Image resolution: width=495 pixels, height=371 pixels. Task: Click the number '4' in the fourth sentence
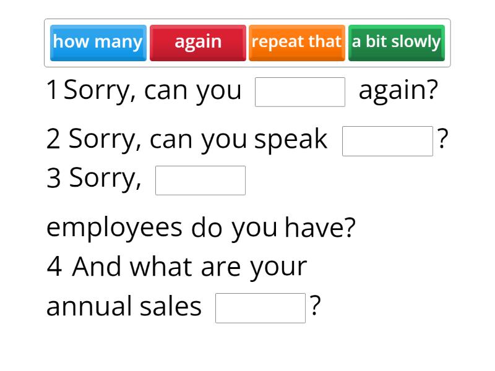(x=53, y=266)
